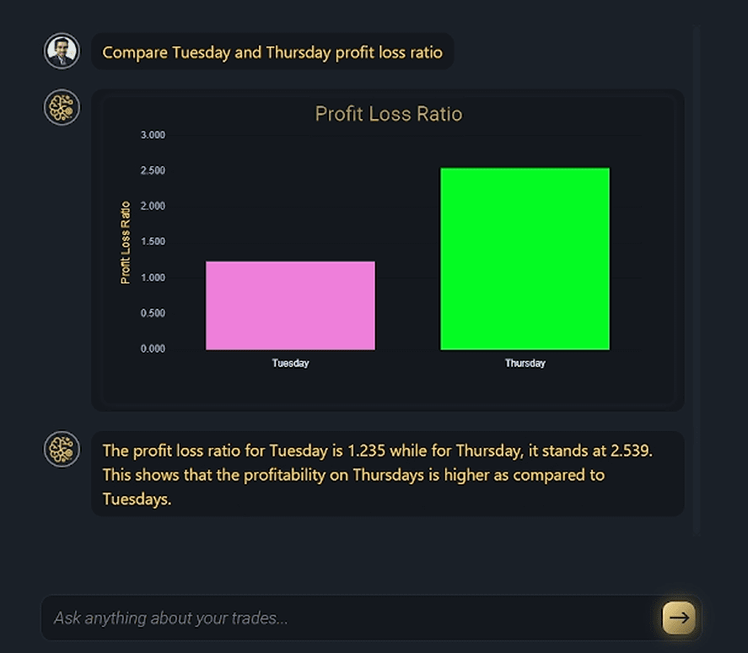Click the 2.000 y-axis tick label
This screenshot has height=653, width=748.
coord(153,206)
